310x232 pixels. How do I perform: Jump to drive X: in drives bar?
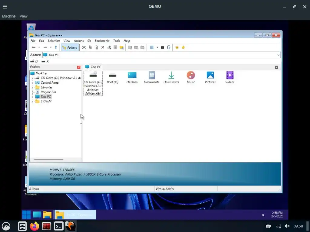[45, 61]
